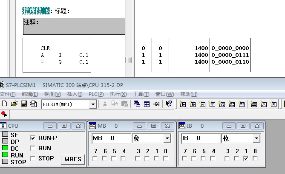
Task: Uncheck bit 1 in IB 0
Action: 246,159
